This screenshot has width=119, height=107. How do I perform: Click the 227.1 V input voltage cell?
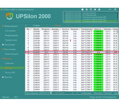click(x=46, y=36)
